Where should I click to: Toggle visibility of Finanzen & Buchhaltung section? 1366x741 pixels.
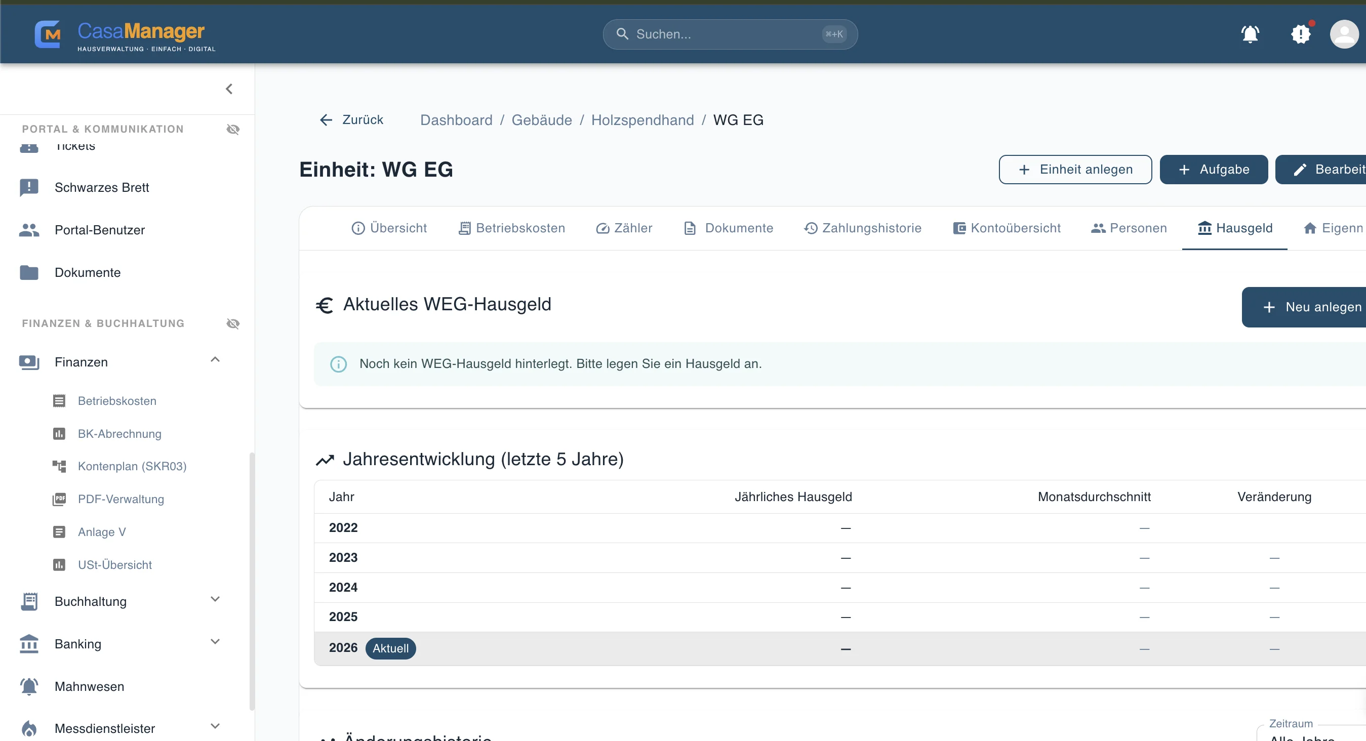click(x=233, y=324)
